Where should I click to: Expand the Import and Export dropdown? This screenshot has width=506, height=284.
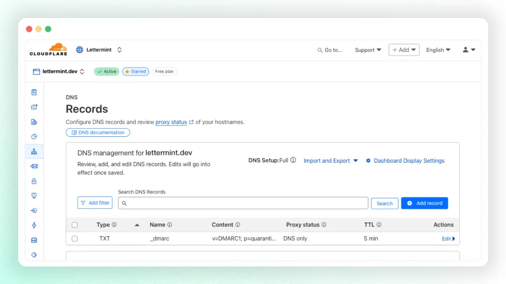331,160
